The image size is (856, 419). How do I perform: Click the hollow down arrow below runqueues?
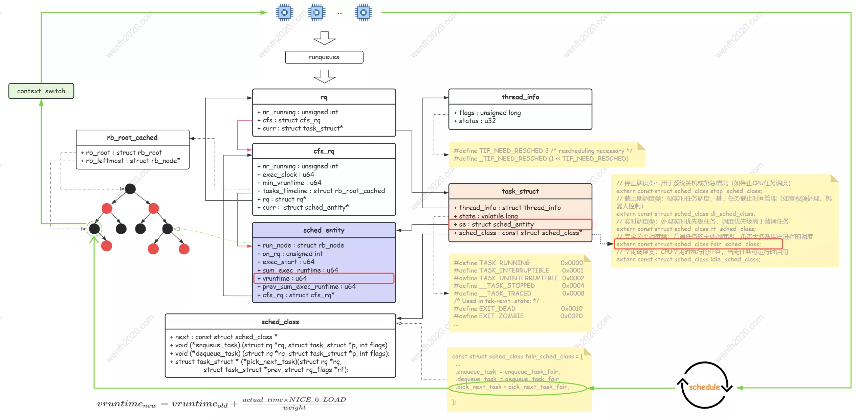click(324, 76)
